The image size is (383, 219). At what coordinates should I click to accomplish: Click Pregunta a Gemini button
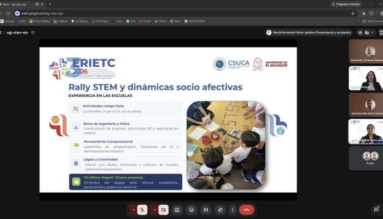click(346, 4)
